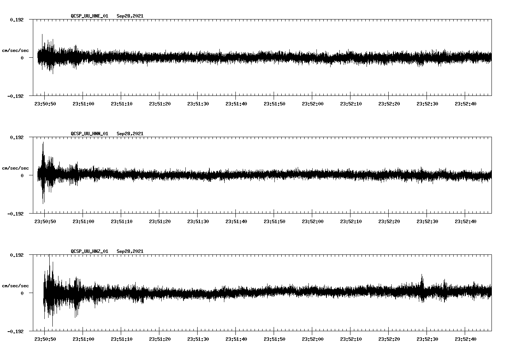This screenshot has height=353, width=519.
Task: Click the Sep28,2021 date on the HNE plot
Action: tap(130, 16)
